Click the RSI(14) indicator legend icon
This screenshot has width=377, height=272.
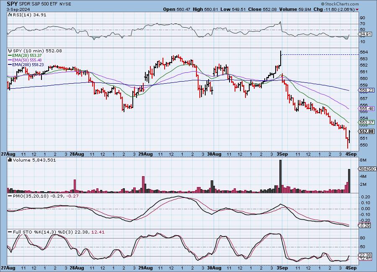pyautogui.click(x=10, y=15)
